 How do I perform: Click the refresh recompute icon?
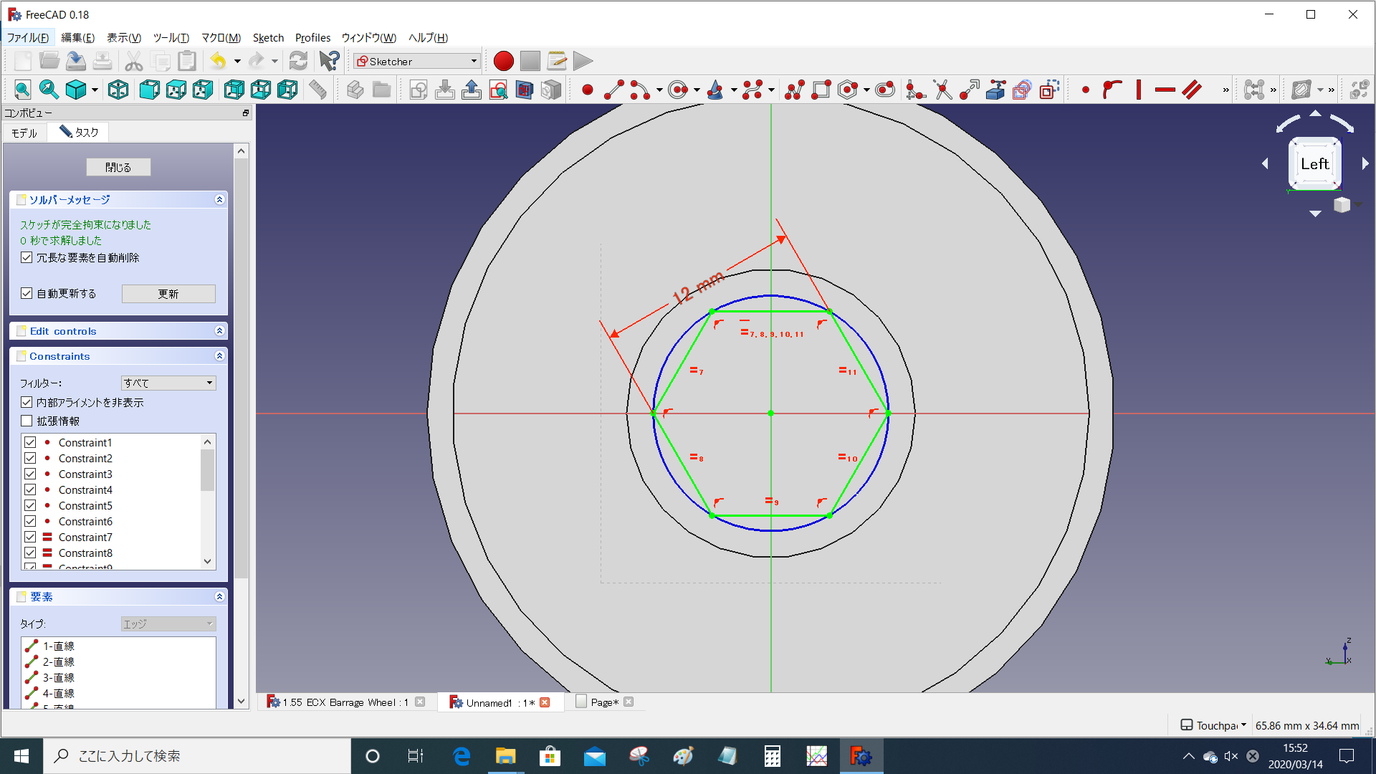point(298,61)
